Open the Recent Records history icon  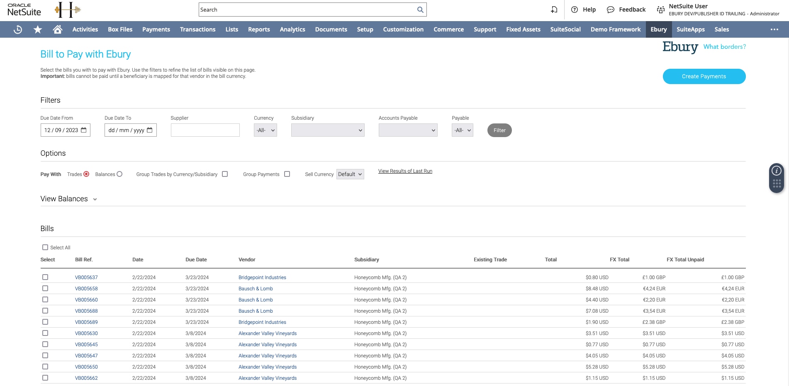click(x=18, y=29)
